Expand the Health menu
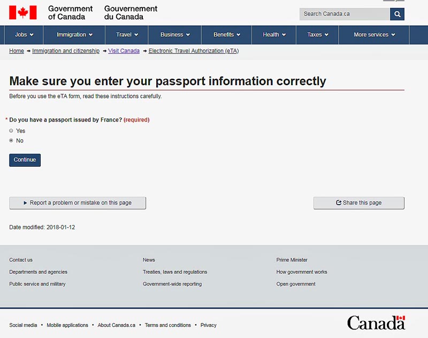Viewport: 428px width, 338px height. [274, 35]
